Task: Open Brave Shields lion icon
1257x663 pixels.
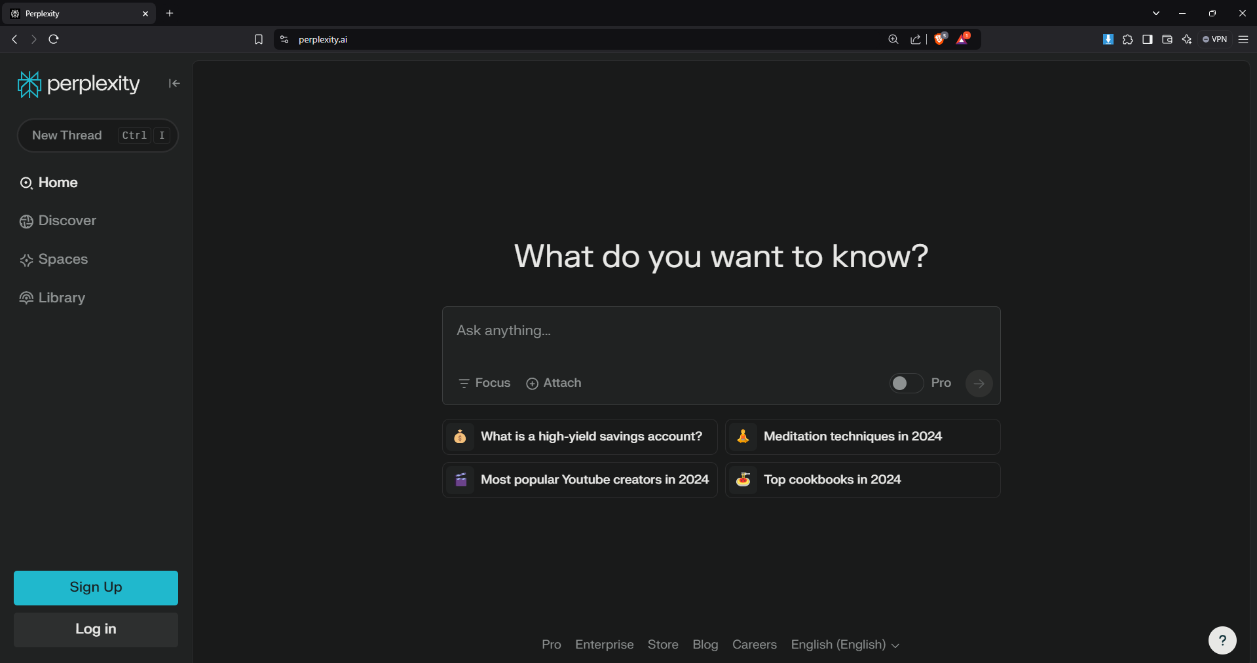Action: (x=940, y=39)
